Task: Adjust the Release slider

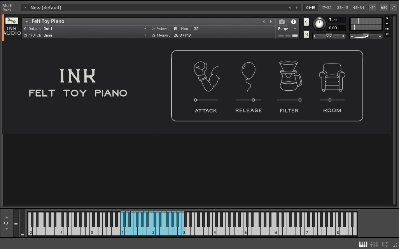Action: 248,100
